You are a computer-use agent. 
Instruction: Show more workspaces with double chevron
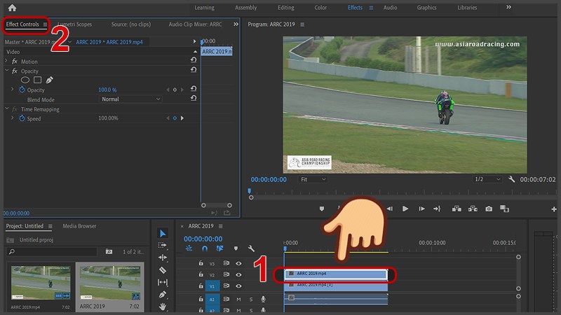[x=508, y=7]
